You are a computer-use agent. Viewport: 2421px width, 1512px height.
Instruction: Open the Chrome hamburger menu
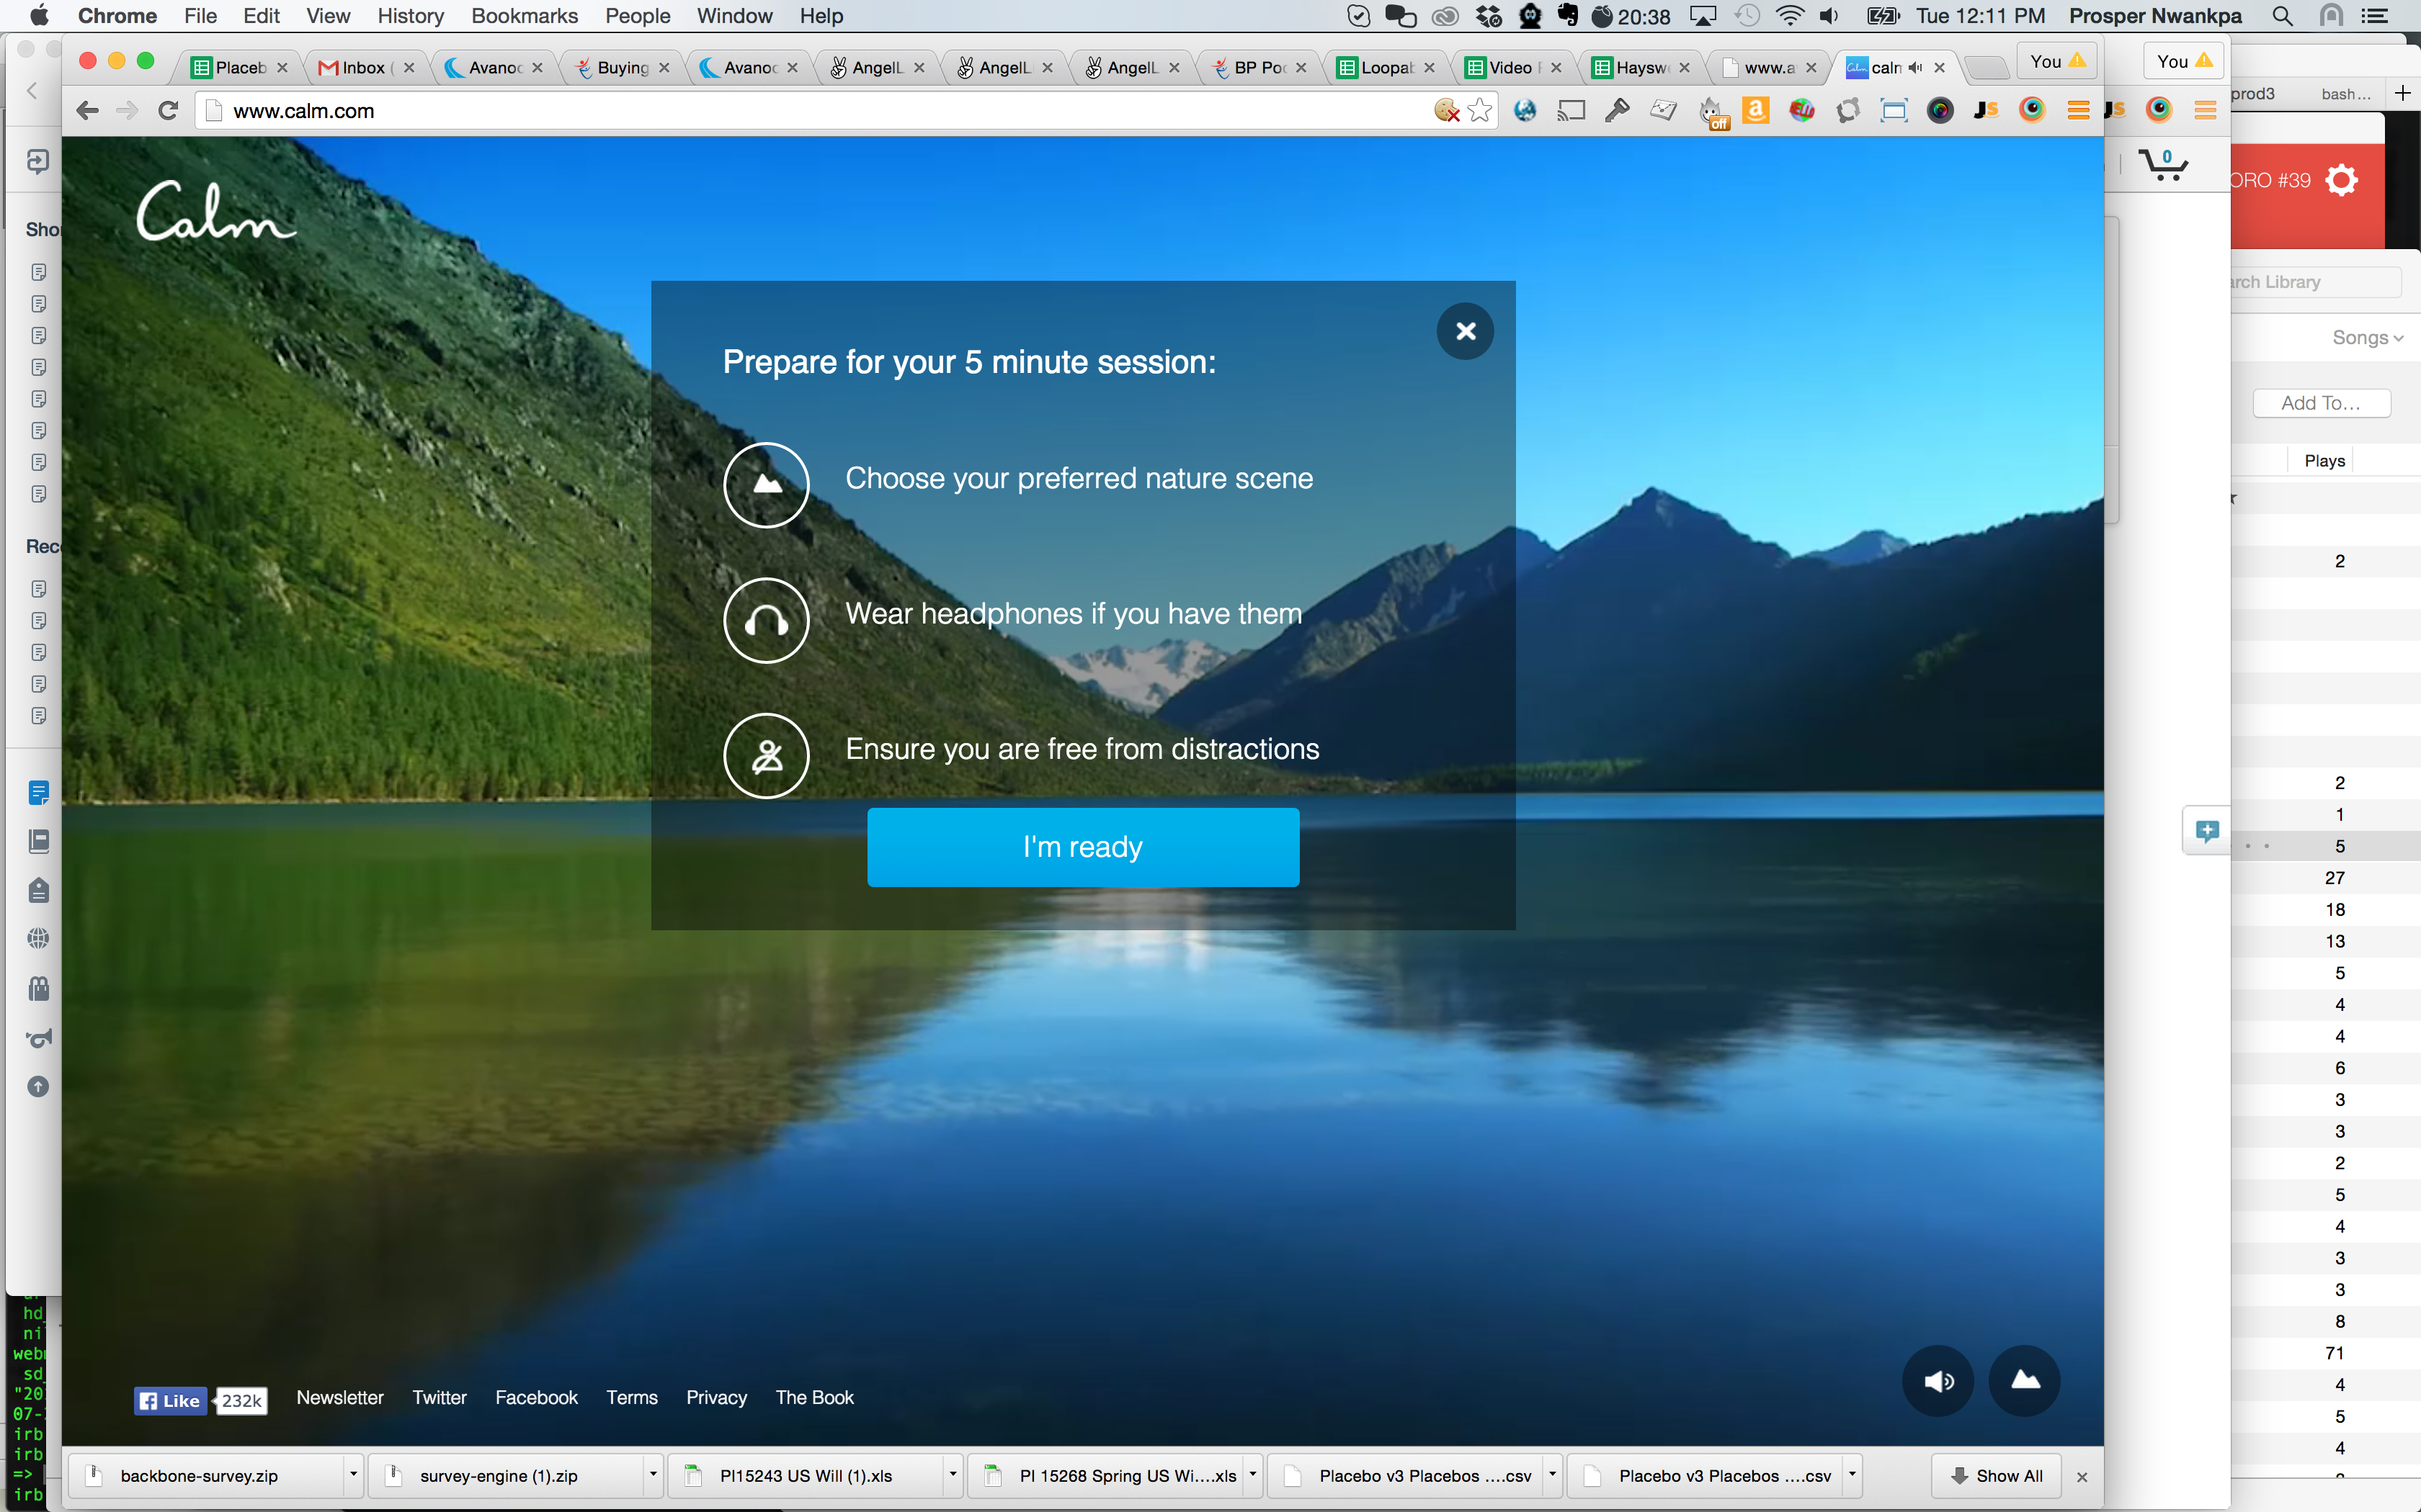2078,111
